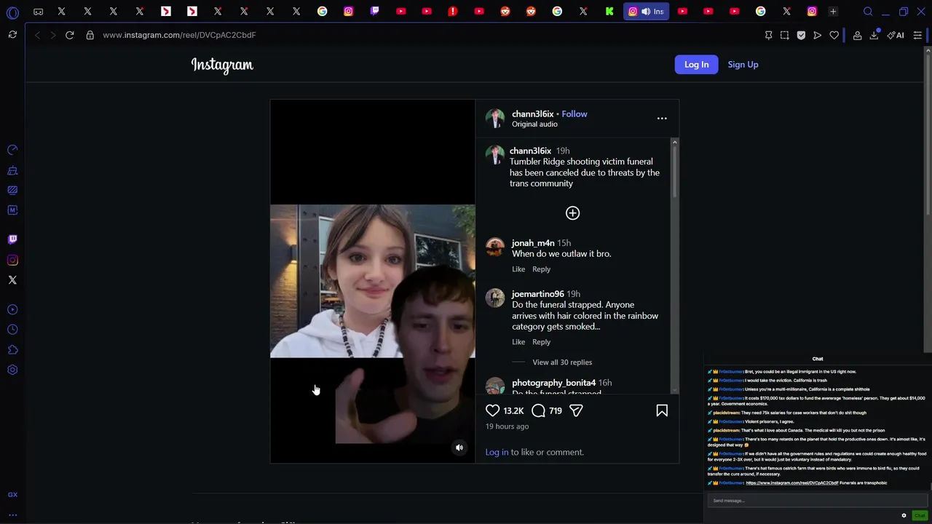Switch to the Twitch tab
Image resolution: width=932 pixels, height=524 pixels.
click(x=374, y=12)
